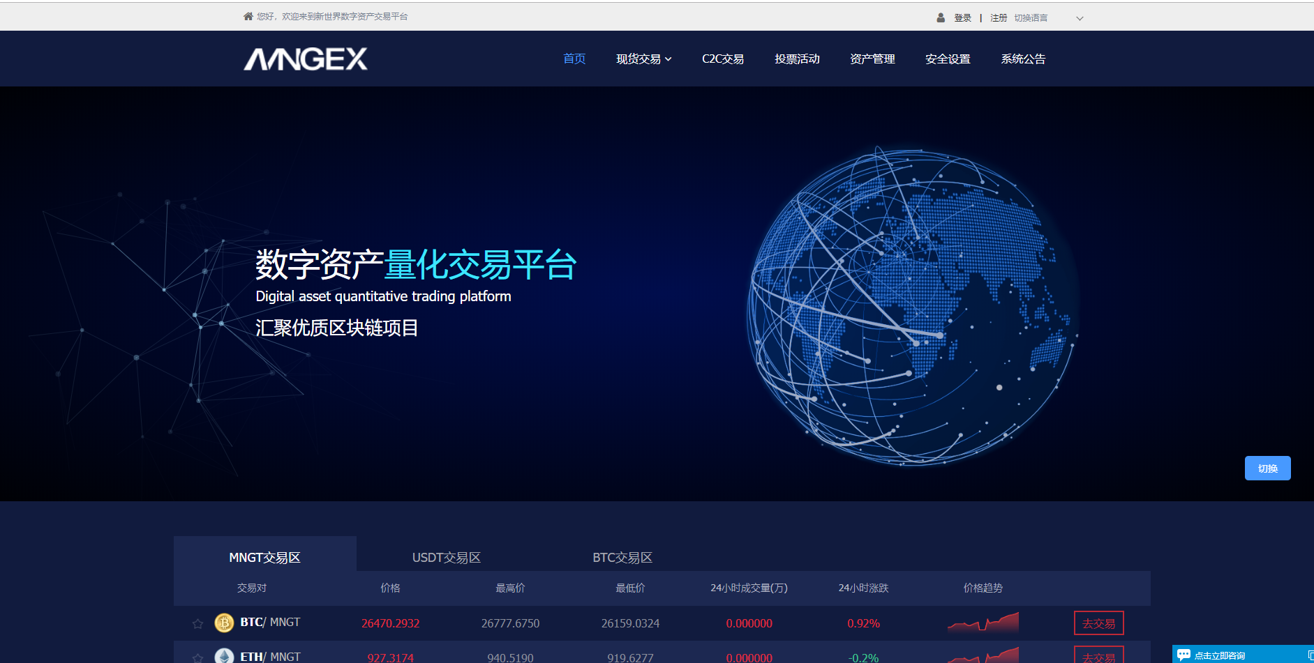
Task: Click the MNGEX logo
Action: point(305,59)
